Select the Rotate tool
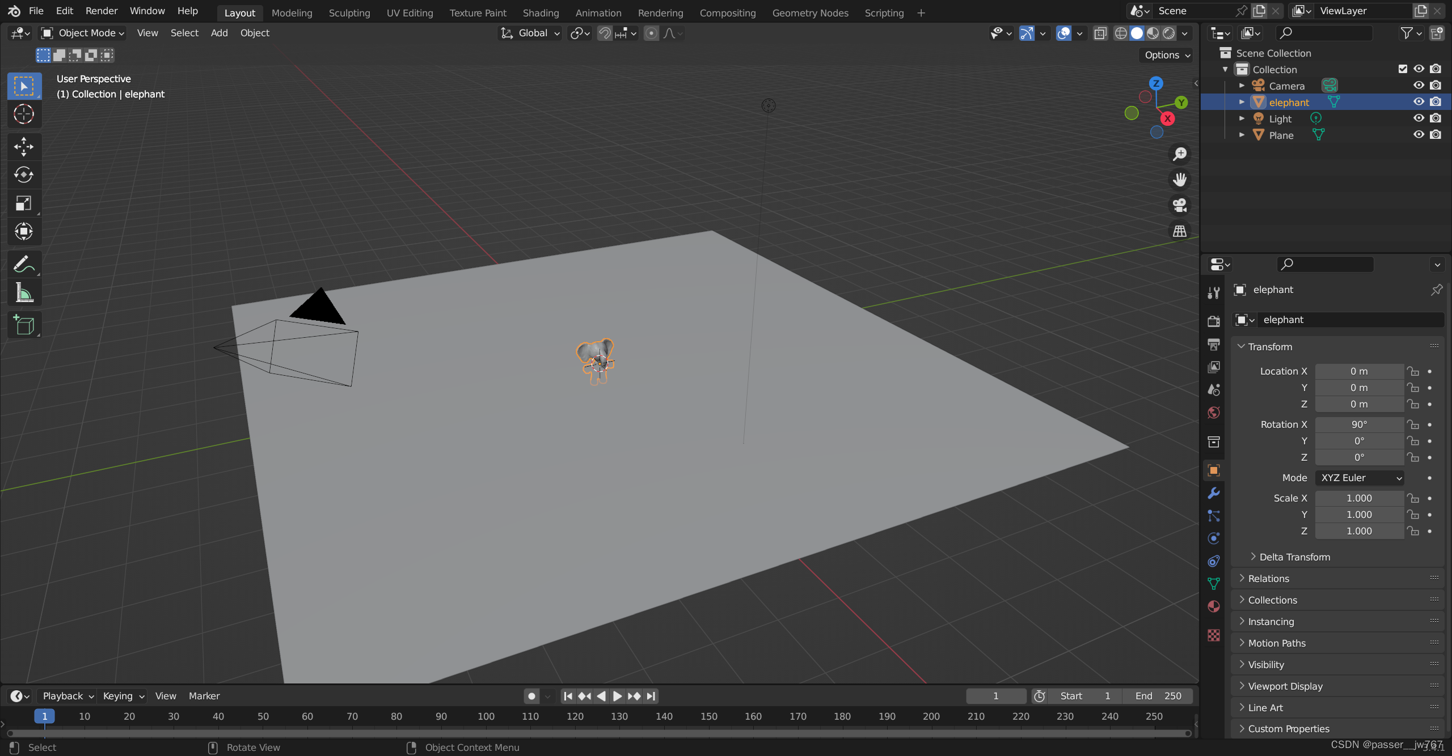The width and height of the screenshot is (1452, 756). (24, 175)
